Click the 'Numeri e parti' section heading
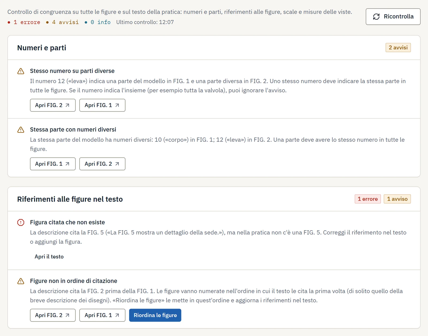This screenshot has height=336, width=428. [x=42, y=48]
